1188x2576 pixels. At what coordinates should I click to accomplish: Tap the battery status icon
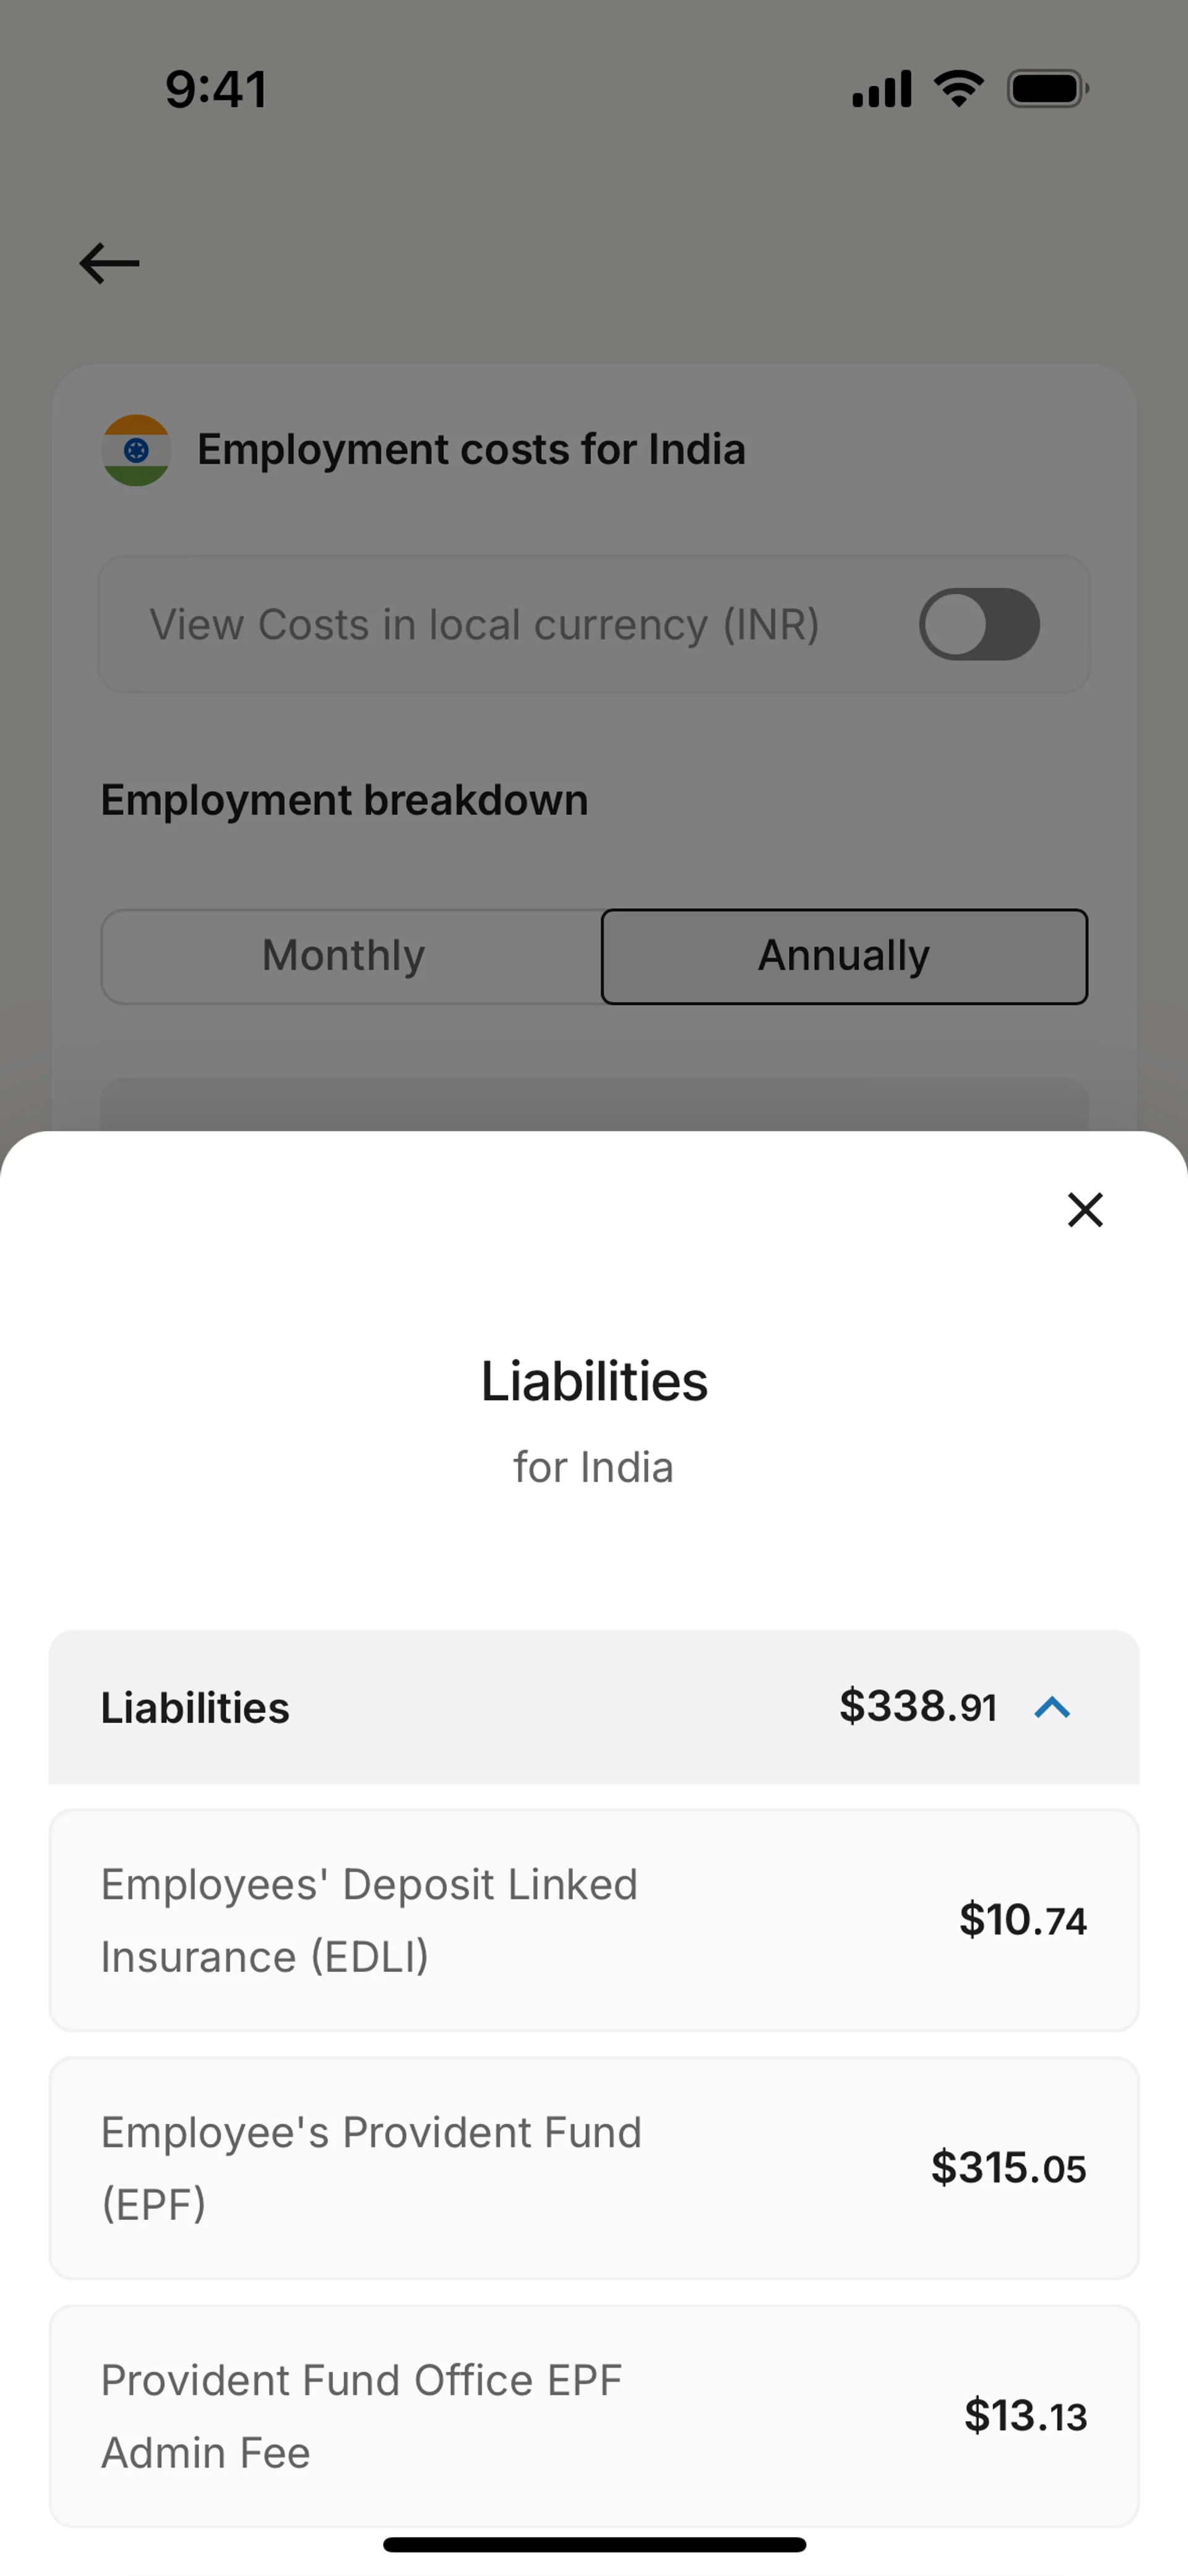(x=1048, y=89)
